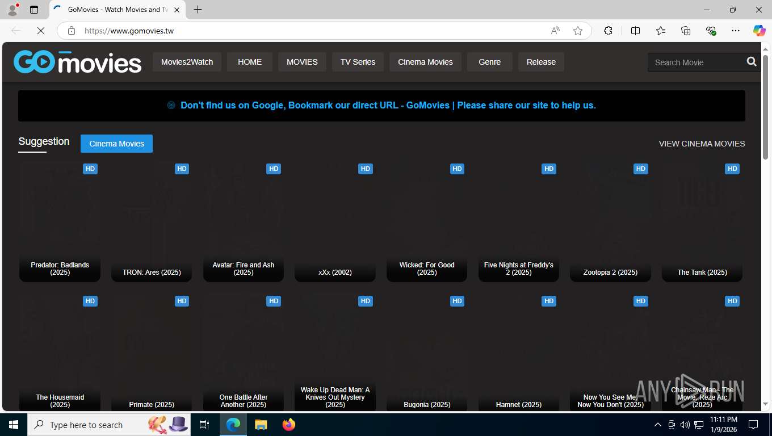Open Collections in Edge toolbar

686,31
